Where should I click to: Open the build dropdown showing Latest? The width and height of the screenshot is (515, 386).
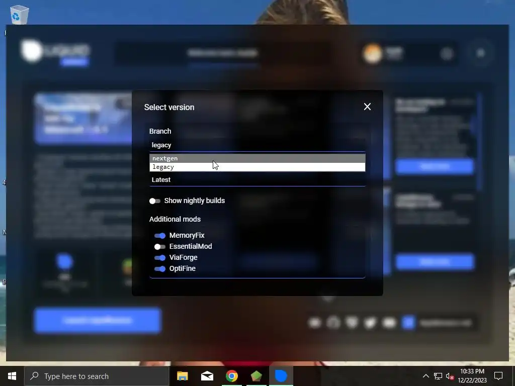pyautogui.click(x=257, y=179)
